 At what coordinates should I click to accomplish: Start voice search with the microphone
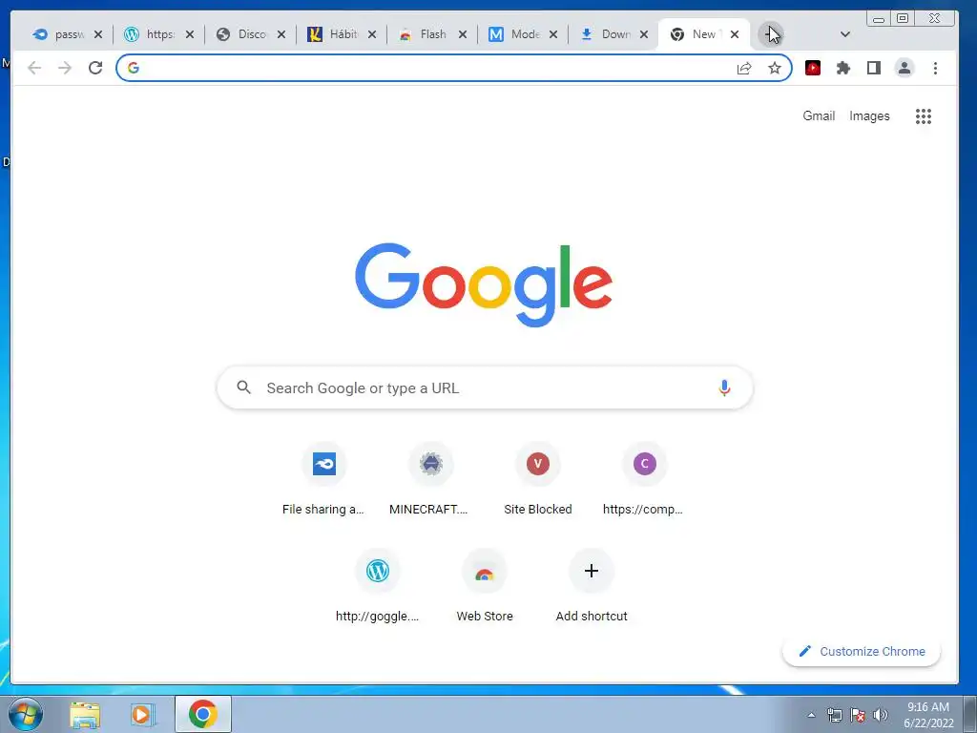point(724,387)
